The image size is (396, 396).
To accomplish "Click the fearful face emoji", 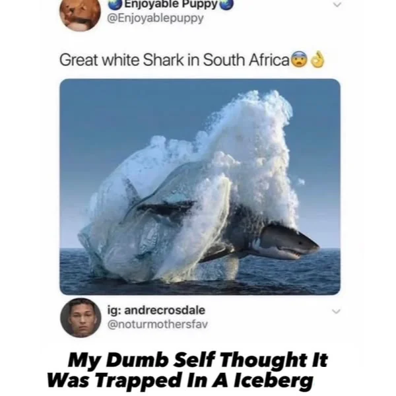I will tap(300, 59).
